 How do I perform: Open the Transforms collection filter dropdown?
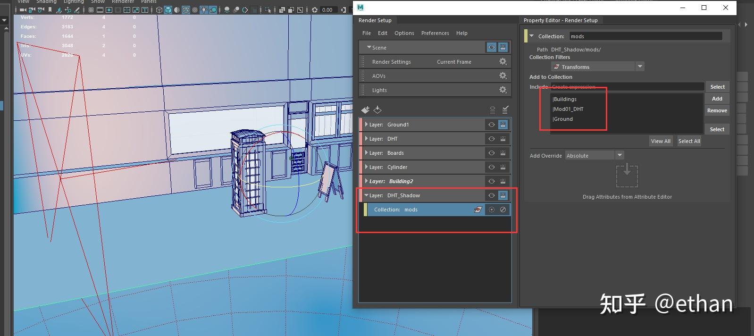pos(640,67)
